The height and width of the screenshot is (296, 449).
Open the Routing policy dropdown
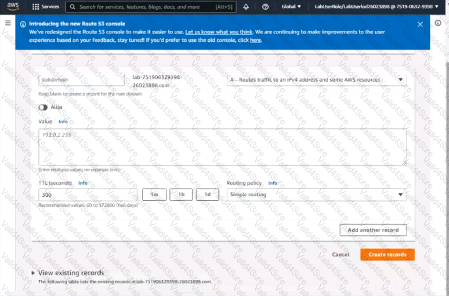[x=316, y=195]
